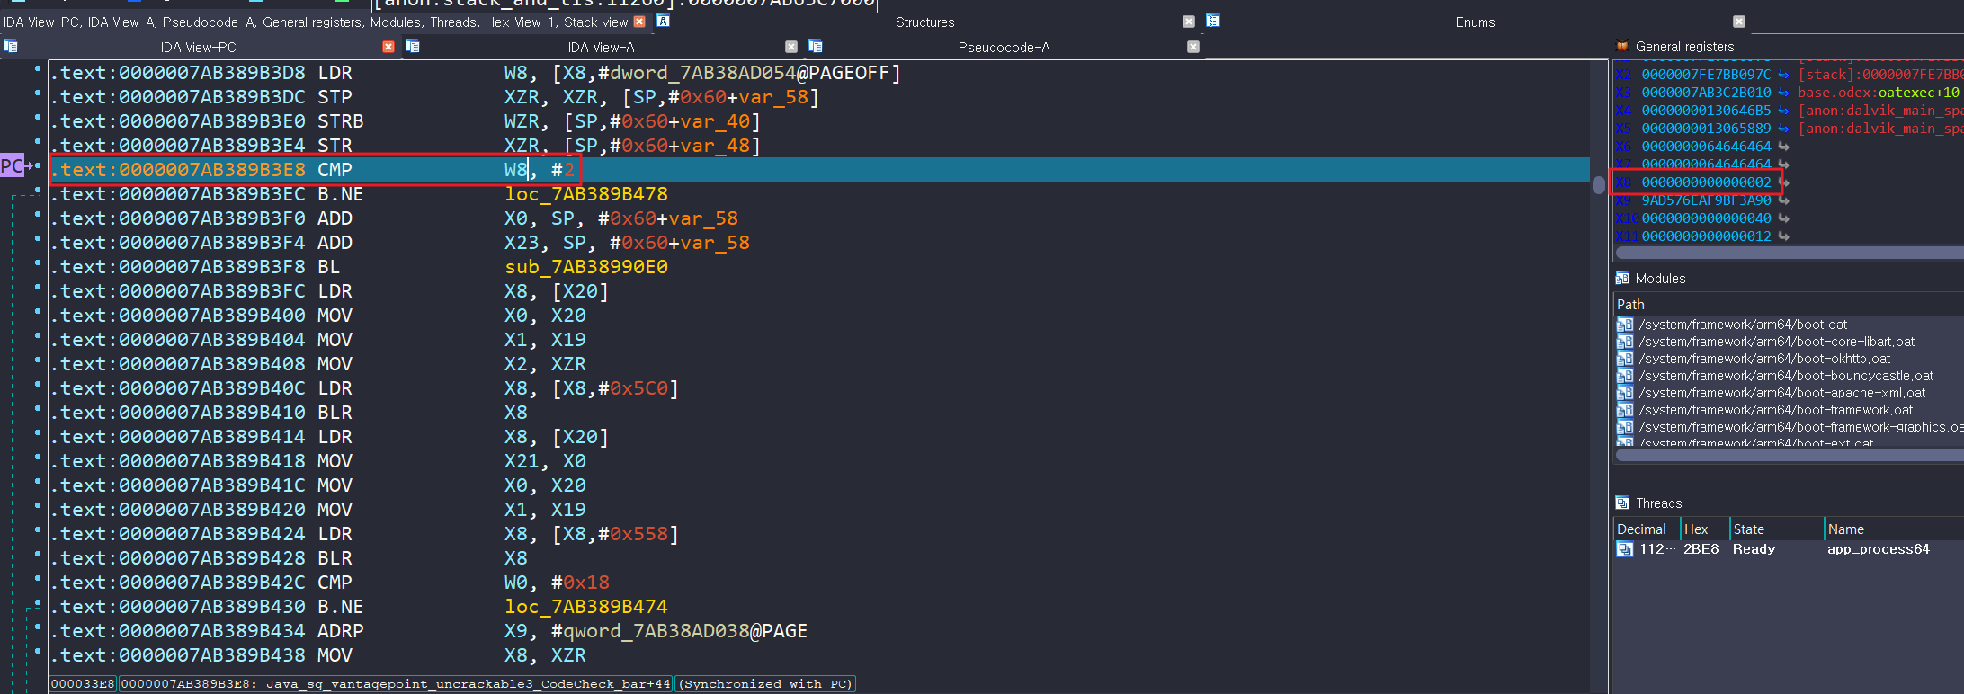This screenshot has height=694, width=1964.
Task: Click the PC marker at current instruction
Action: click(x=13, y=166)
